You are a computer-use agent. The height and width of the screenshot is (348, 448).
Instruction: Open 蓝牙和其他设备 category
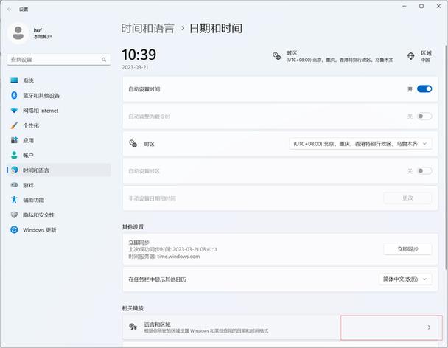point(58,96)
